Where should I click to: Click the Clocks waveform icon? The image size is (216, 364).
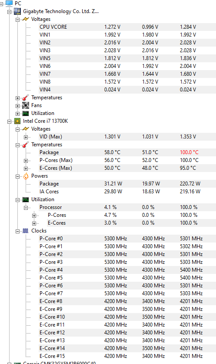[26, 231]
